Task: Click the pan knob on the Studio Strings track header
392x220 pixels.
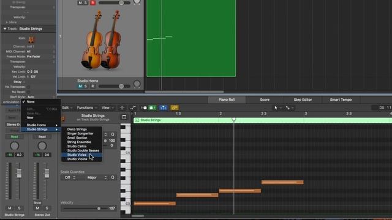Action: click(137, 2)
